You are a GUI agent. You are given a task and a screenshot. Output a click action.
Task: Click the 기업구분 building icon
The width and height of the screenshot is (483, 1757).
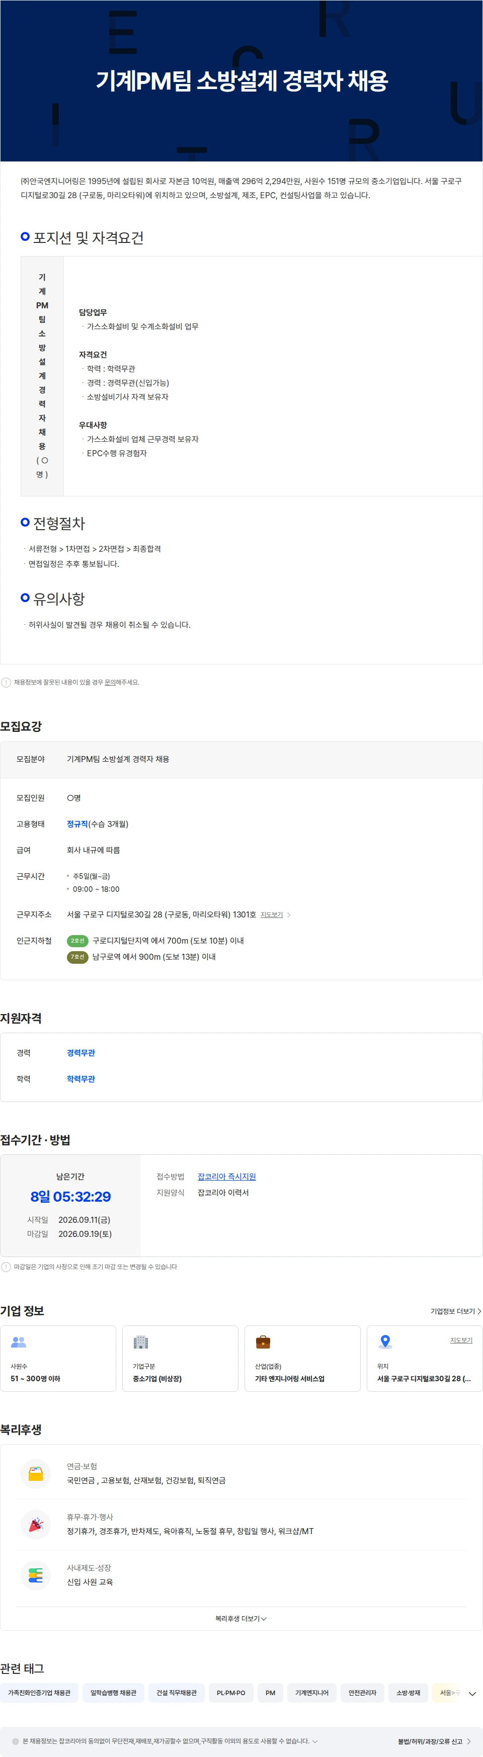(x=140, y=1343)
